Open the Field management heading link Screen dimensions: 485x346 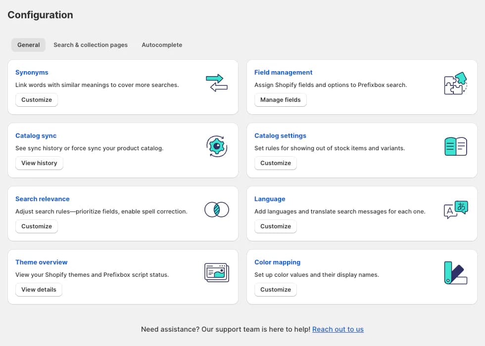pyautogui.click(x=283, y=72)
